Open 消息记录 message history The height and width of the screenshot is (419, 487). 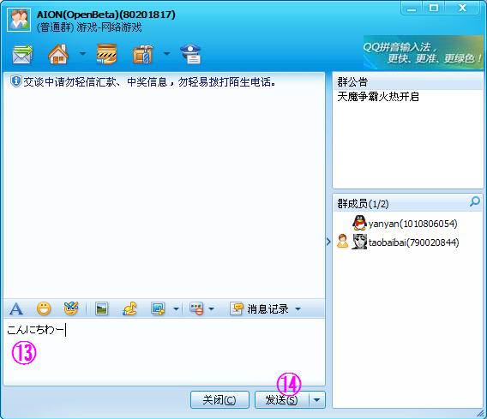coord(259,308)
